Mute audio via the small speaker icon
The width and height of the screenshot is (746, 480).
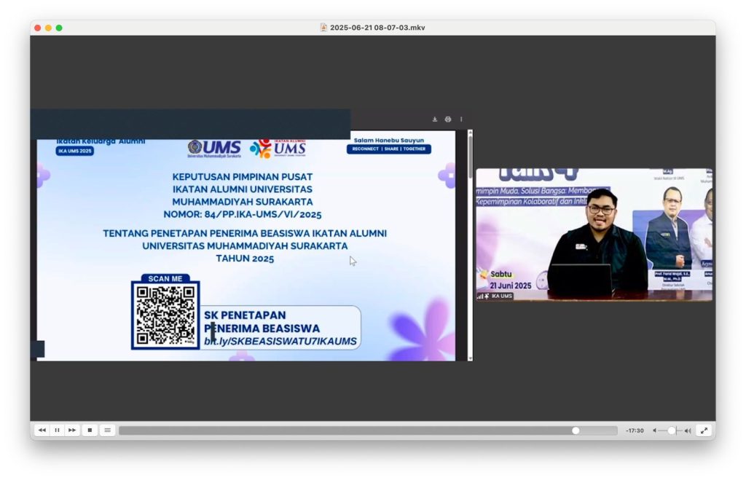655,430
